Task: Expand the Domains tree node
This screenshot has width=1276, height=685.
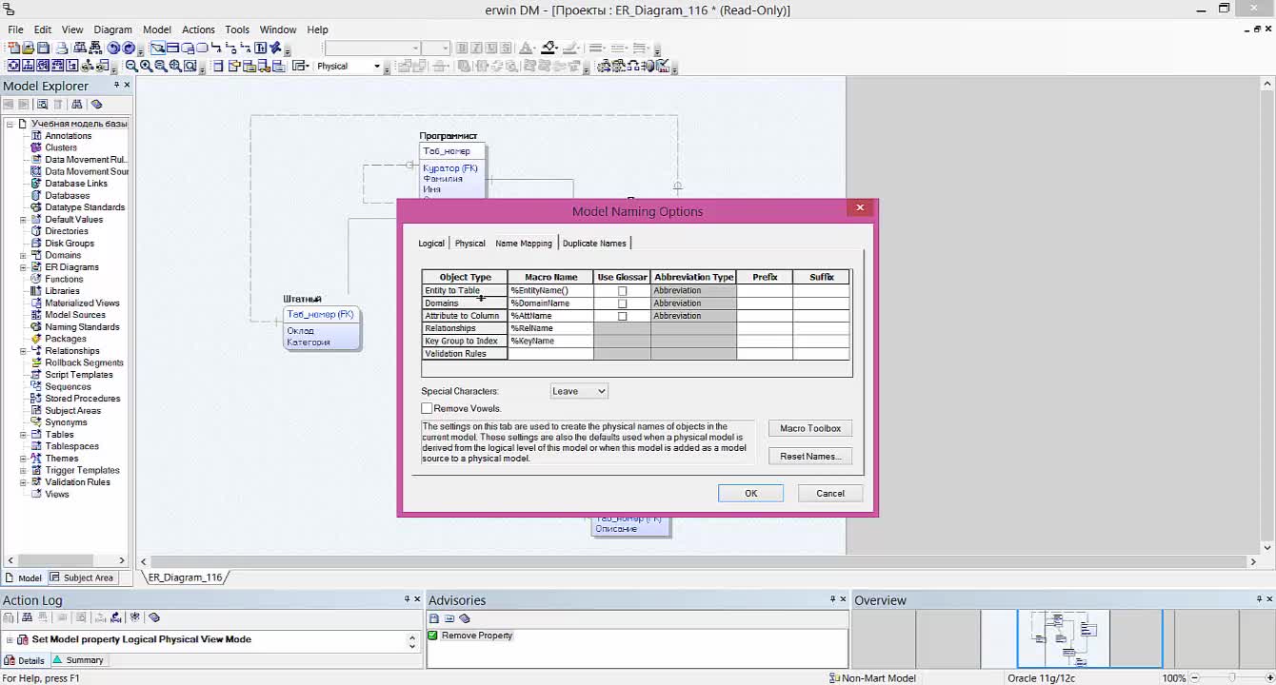Action: (x=23, y=256)
